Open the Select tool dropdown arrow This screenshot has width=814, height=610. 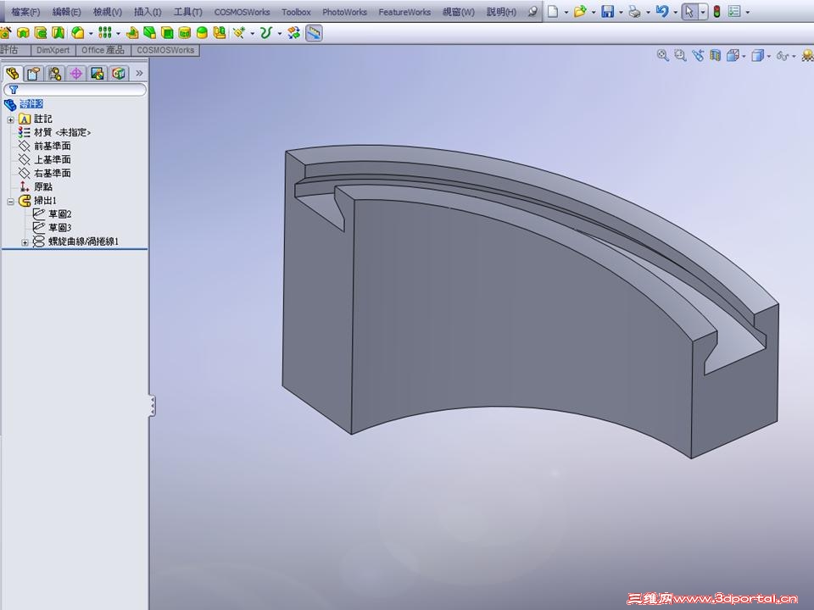702,12
